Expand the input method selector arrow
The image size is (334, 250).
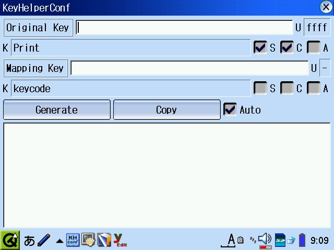[59, 241]
